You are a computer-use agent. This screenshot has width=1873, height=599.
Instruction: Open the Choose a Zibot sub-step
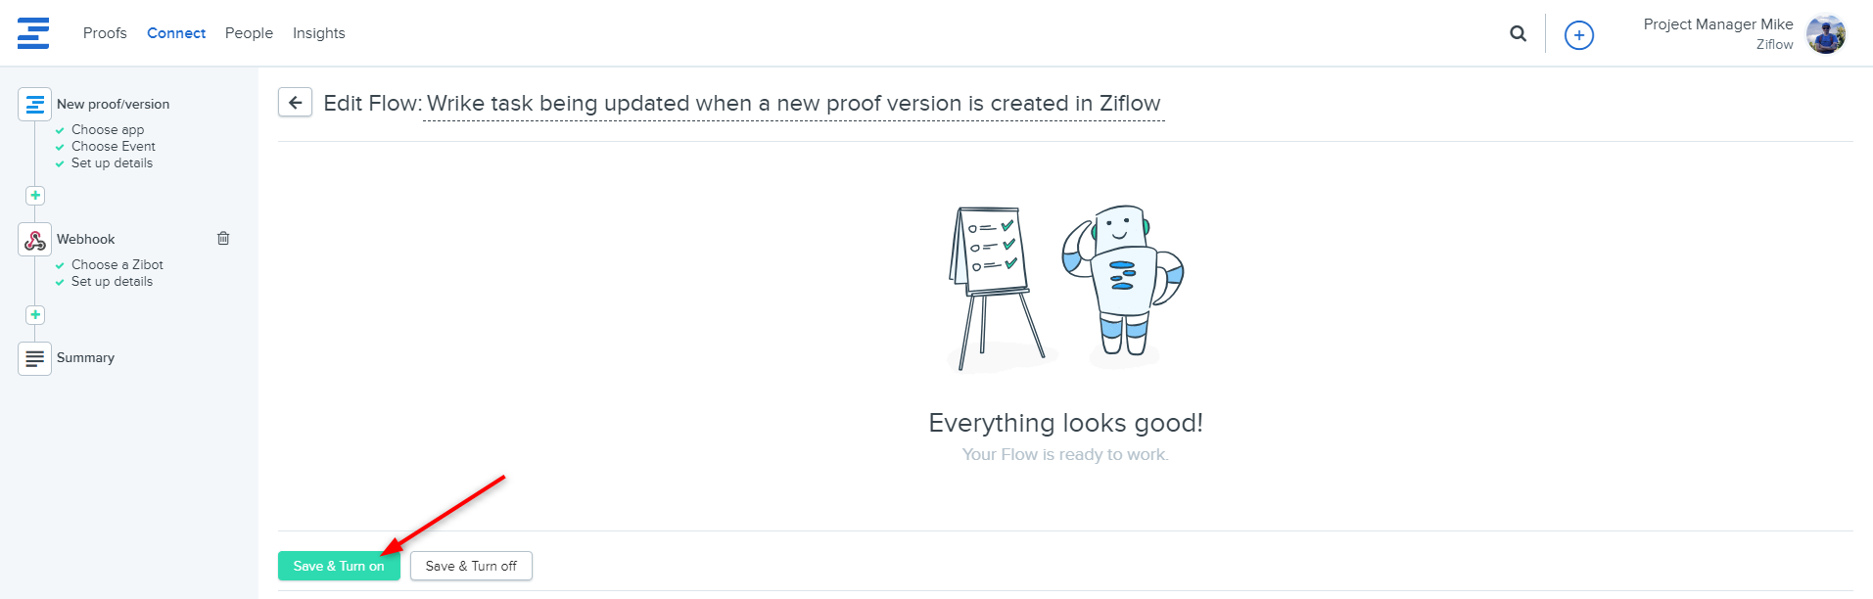coord(117,265)
